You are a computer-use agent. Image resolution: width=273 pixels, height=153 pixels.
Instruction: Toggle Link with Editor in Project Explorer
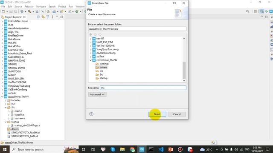coord(43,17)
